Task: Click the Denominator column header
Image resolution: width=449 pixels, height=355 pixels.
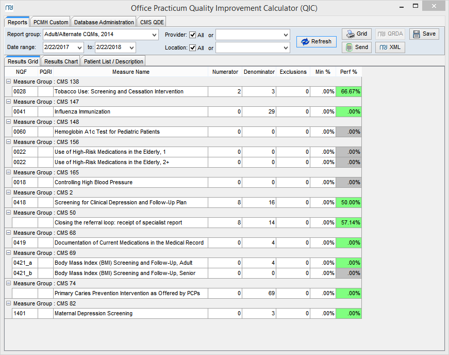Action: coord(259,72)
